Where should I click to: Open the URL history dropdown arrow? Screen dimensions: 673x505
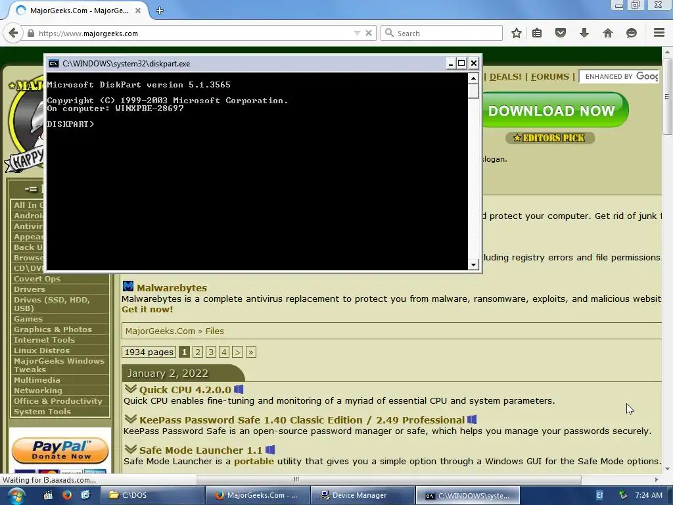(x=357, y=33)
